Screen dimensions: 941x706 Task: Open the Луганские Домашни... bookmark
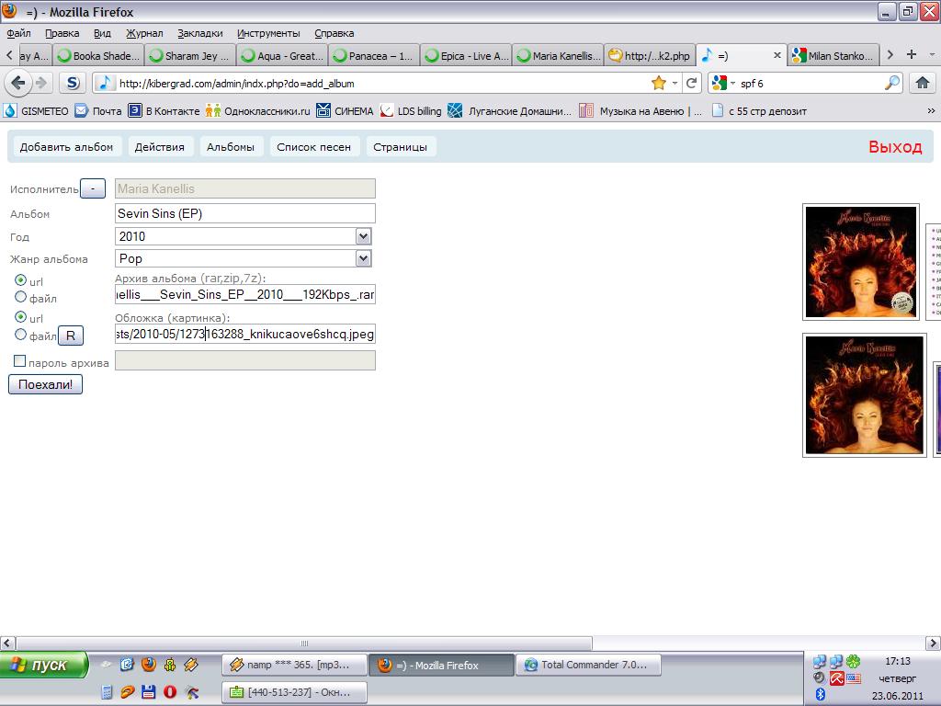tap(509, 111)
